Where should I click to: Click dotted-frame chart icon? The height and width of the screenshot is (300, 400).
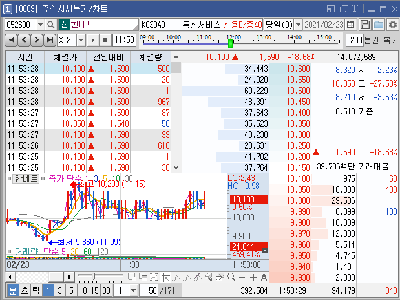pyautogui.click(x=154, y=277)
